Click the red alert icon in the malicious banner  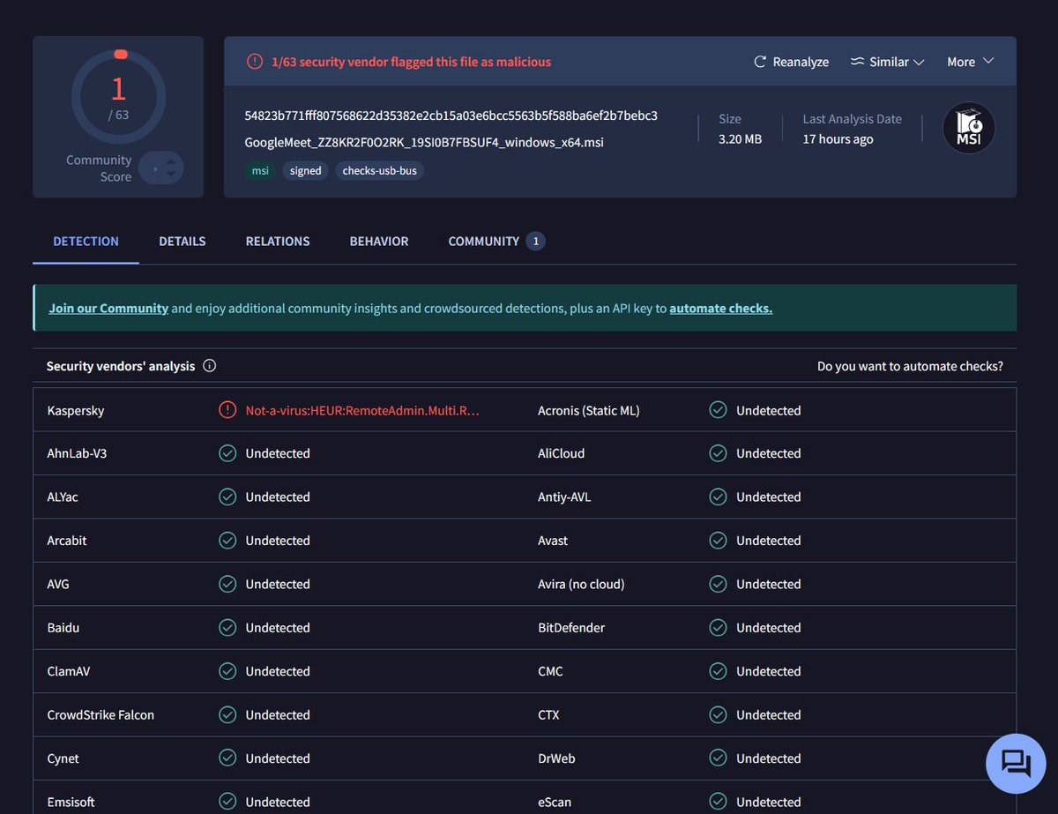[255, 62]
